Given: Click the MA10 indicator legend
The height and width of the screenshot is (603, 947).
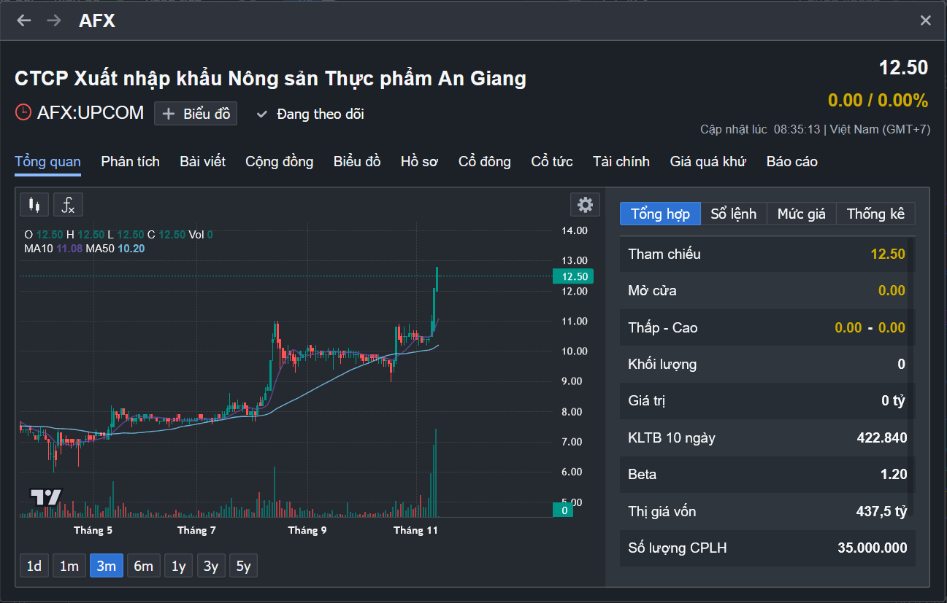Looking at the screenshot, I should click(53, 249).
